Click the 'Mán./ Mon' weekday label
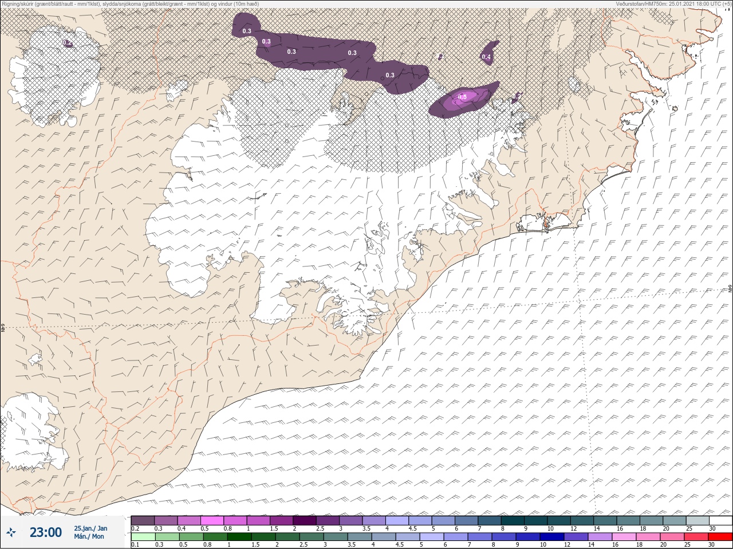Viewport: 733px width, 549px height. tap(89, 536)
